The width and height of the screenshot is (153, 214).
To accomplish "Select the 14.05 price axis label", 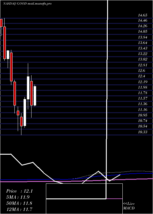I will click(143, 31).
